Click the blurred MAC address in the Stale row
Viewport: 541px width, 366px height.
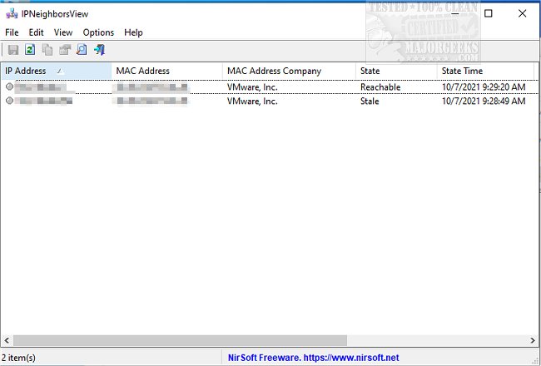coord(152,101)
